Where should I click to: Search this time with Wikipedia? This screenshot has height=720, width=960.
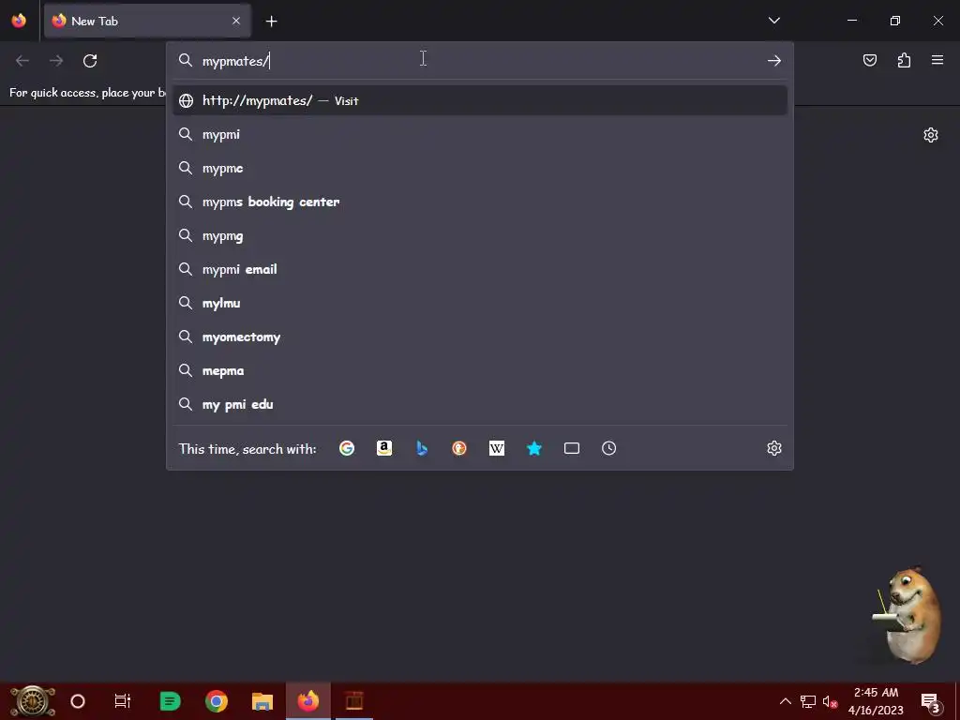click(497, 448)
